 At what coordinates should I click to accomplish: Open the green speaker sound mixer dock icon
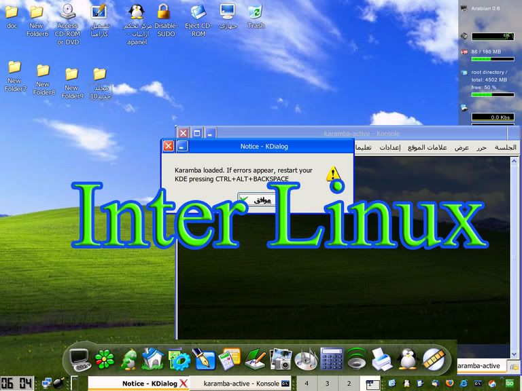357,359
